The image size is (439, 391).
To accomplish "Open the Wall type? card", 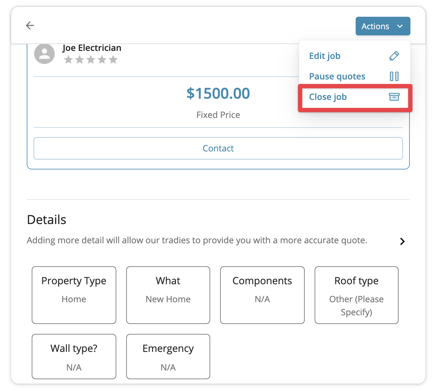I will tap(74, 356).
